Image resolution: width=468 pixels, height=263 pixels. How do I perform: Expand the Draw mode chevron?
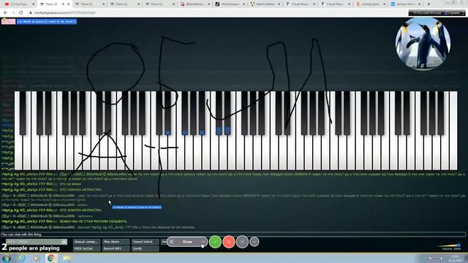tap(203, 242)
